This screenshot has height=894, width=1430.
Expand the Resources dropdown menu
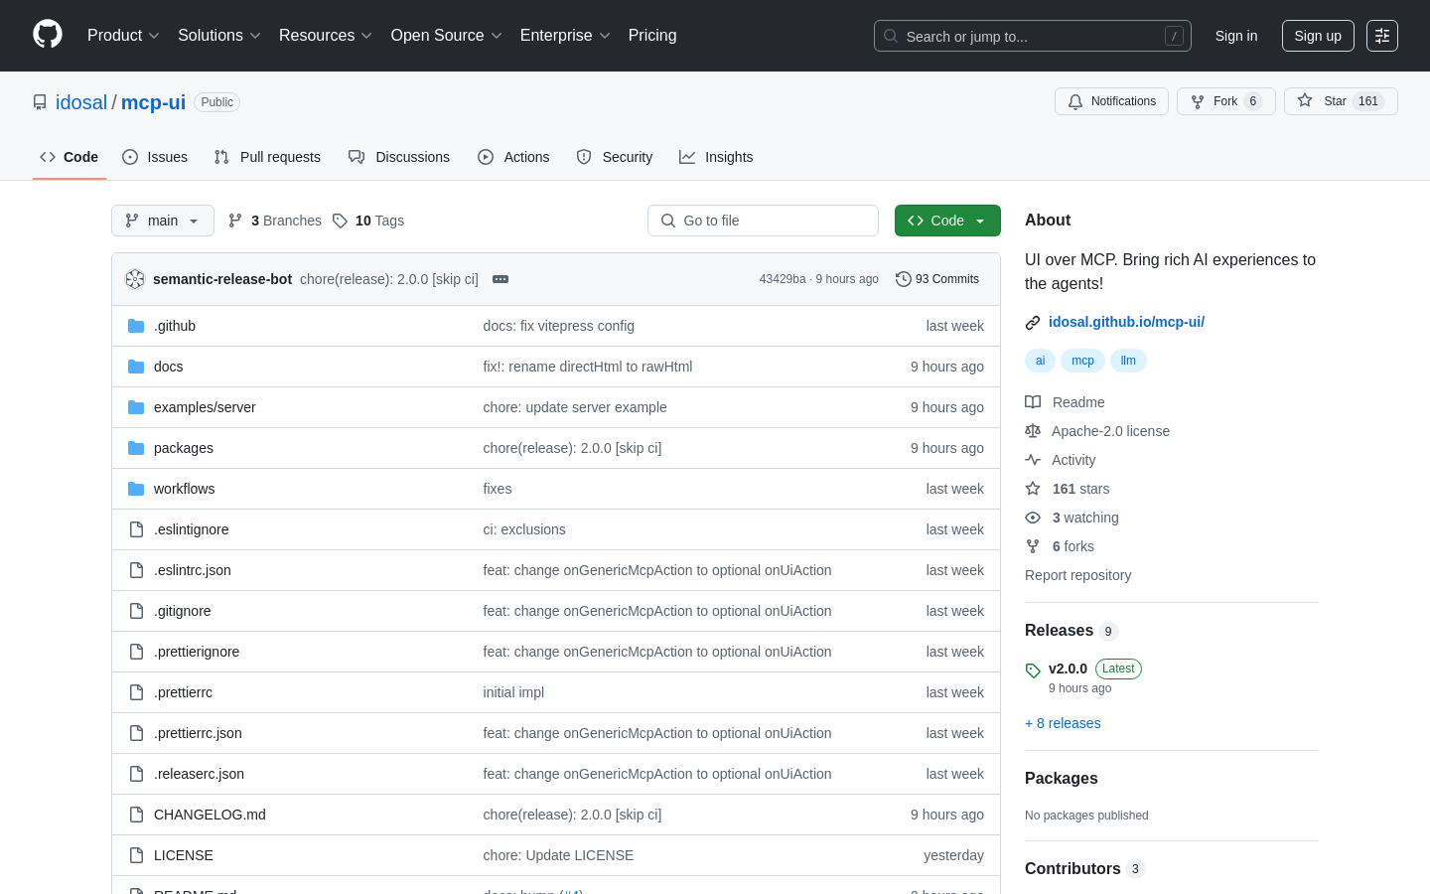[326, 36]
